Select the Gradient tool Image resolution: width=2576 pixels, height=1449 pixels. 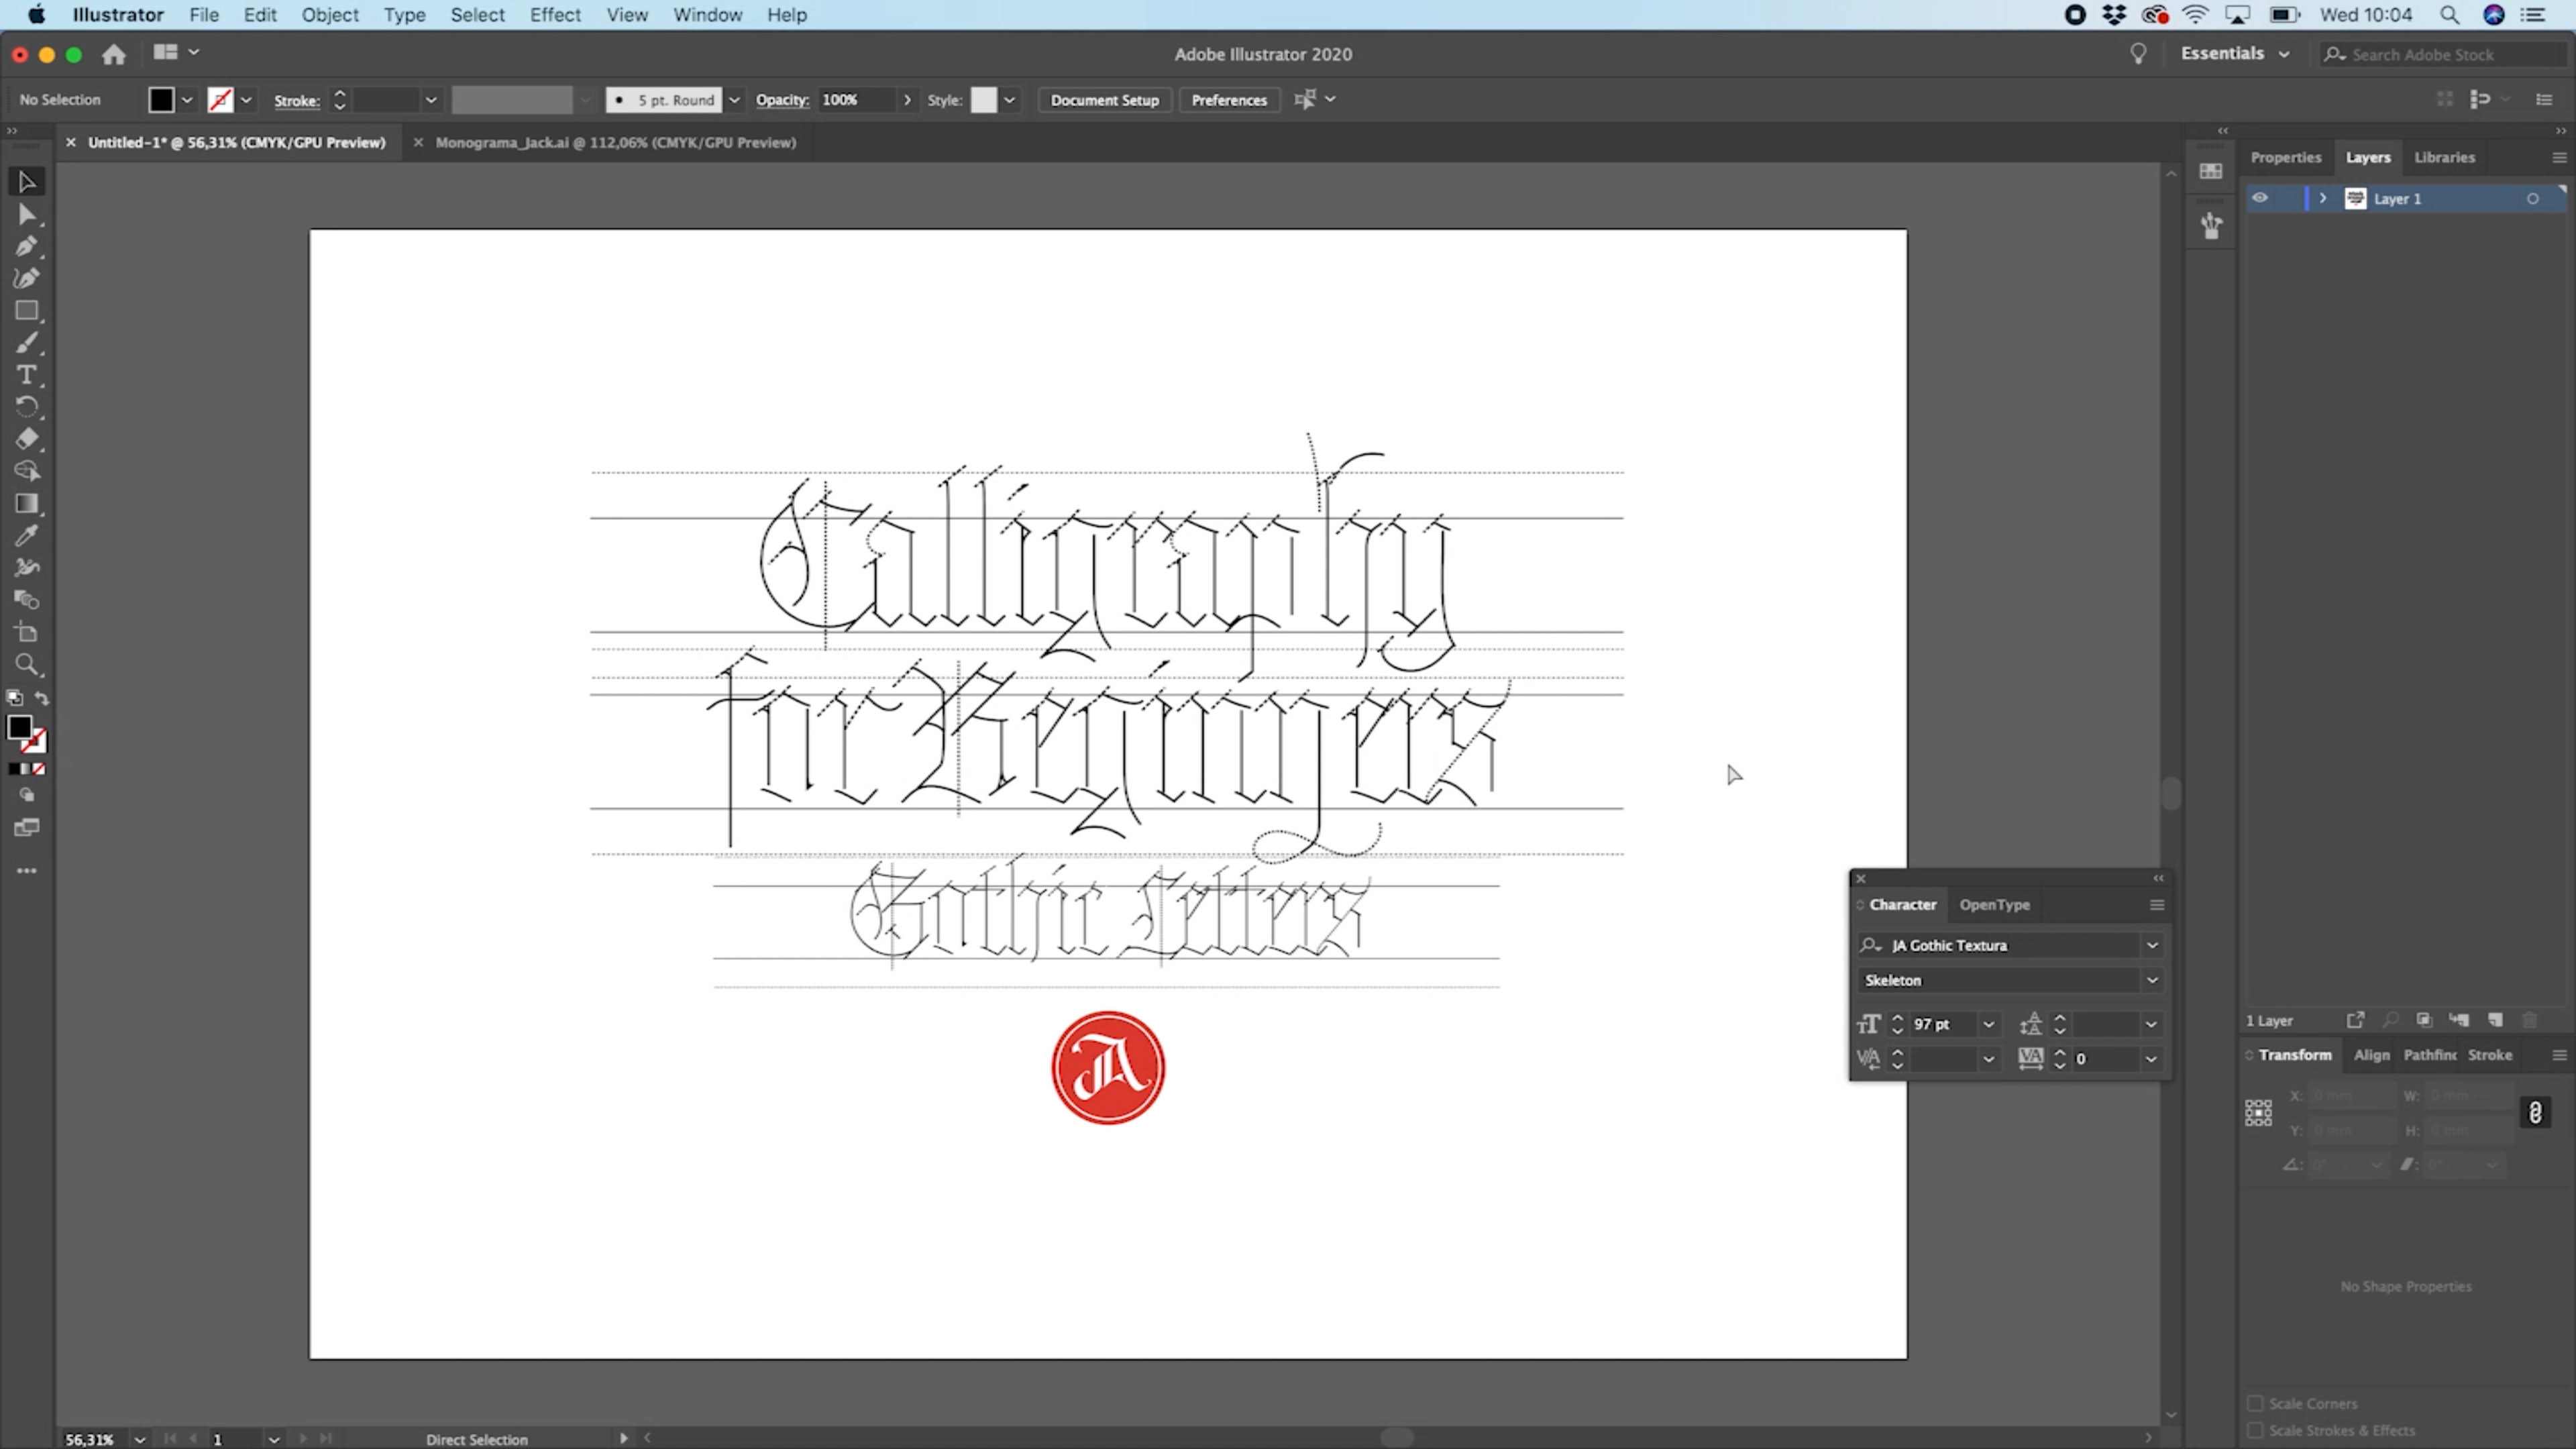point(27,503)
